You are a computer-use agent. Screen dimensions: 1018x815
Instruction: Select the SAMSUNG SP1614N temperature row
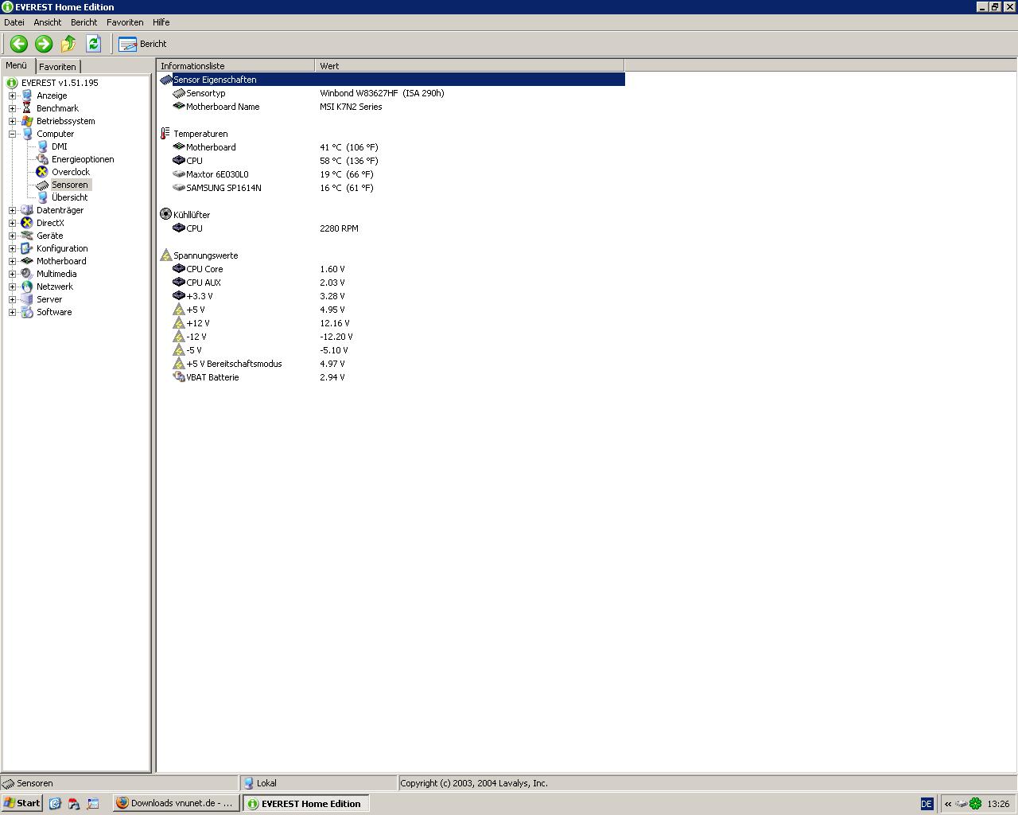(391, 188)
